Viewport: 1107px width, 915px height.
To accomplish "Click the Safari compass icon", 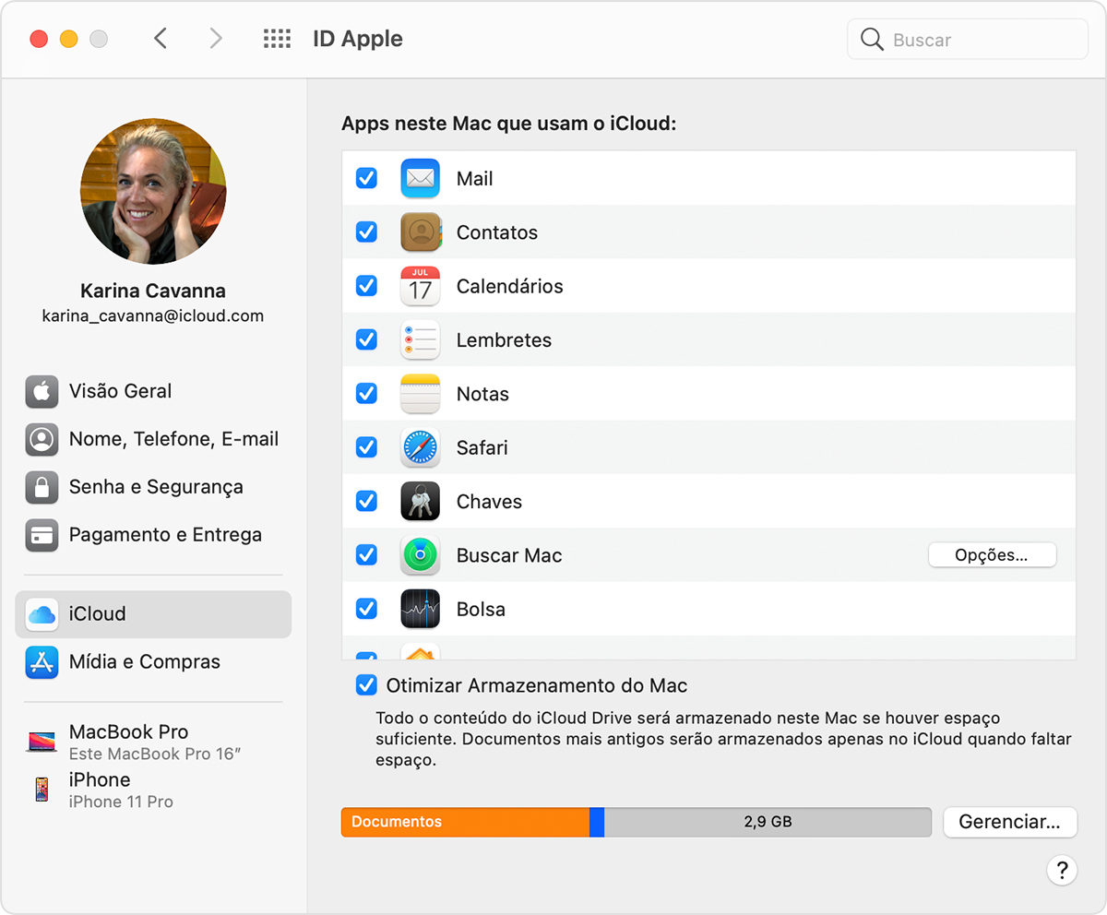I will click(x=420, y=448).
